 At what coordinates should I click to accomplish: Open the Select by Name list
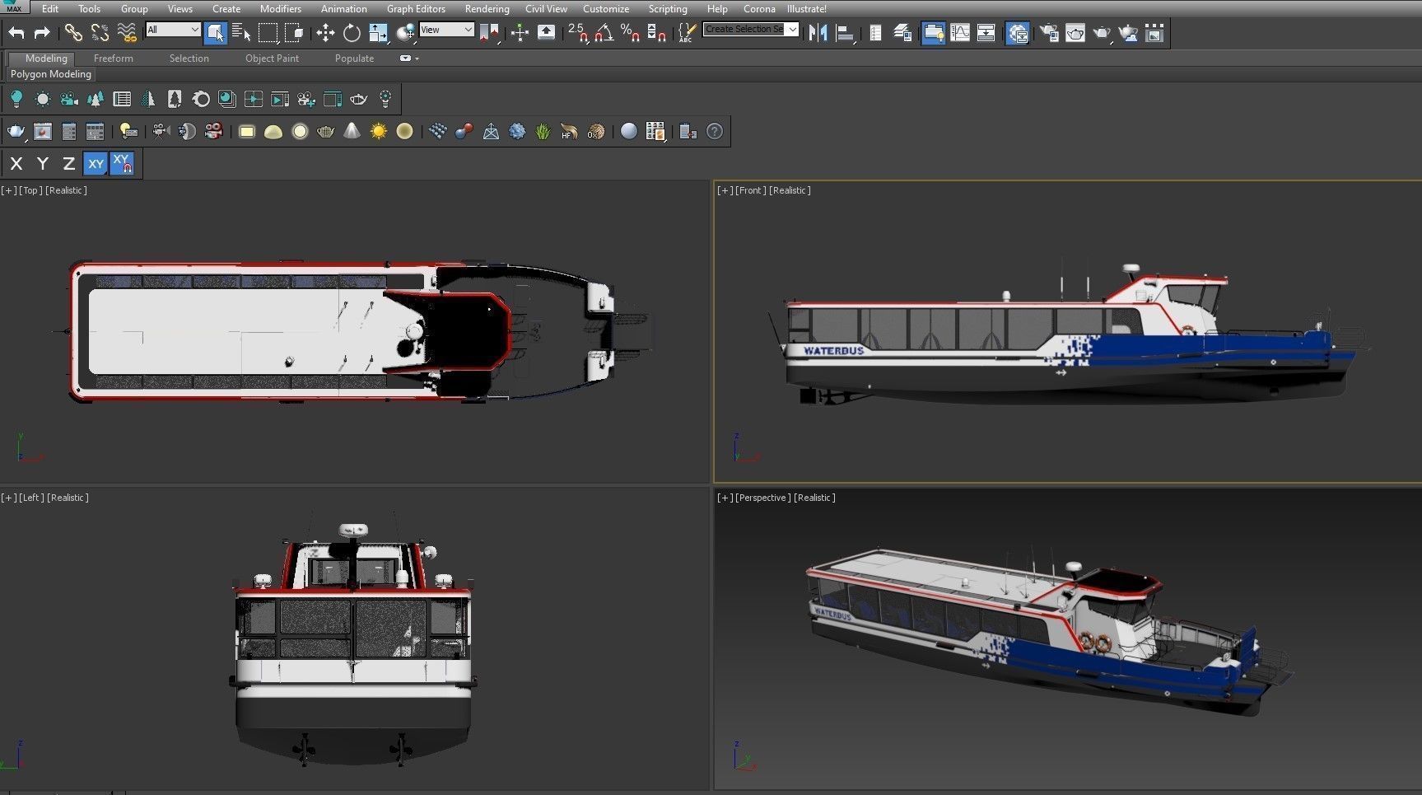pos(241,33)
